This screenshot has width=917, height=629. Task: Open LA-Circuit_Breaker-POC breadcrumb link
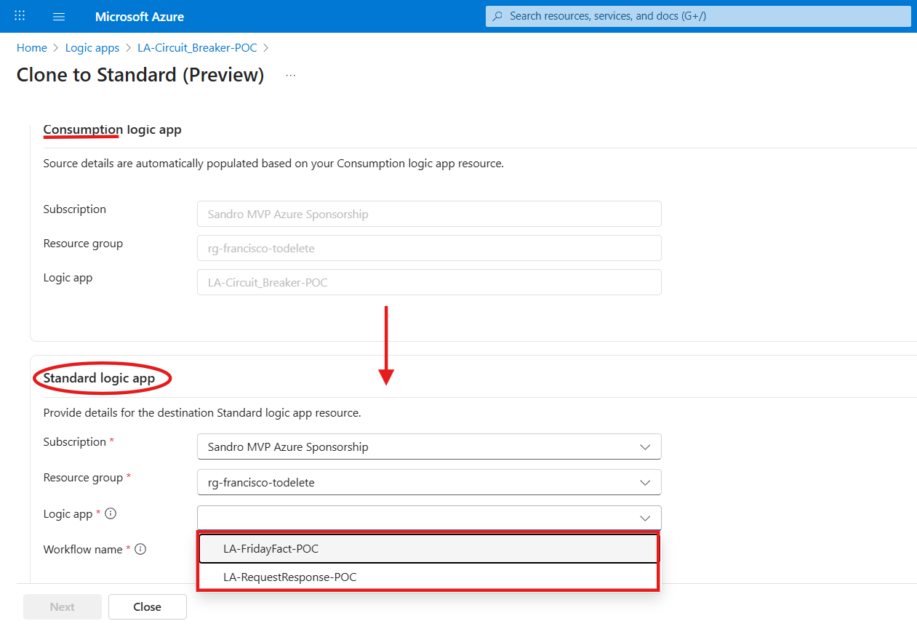[x=197, y=48]
